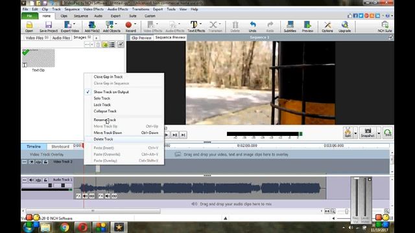The width and height of the screenshot is (415, 233).
Task: Mute Audio Track 1 speaker toggle
Action: pyautogui.click(x=32, y=180)
